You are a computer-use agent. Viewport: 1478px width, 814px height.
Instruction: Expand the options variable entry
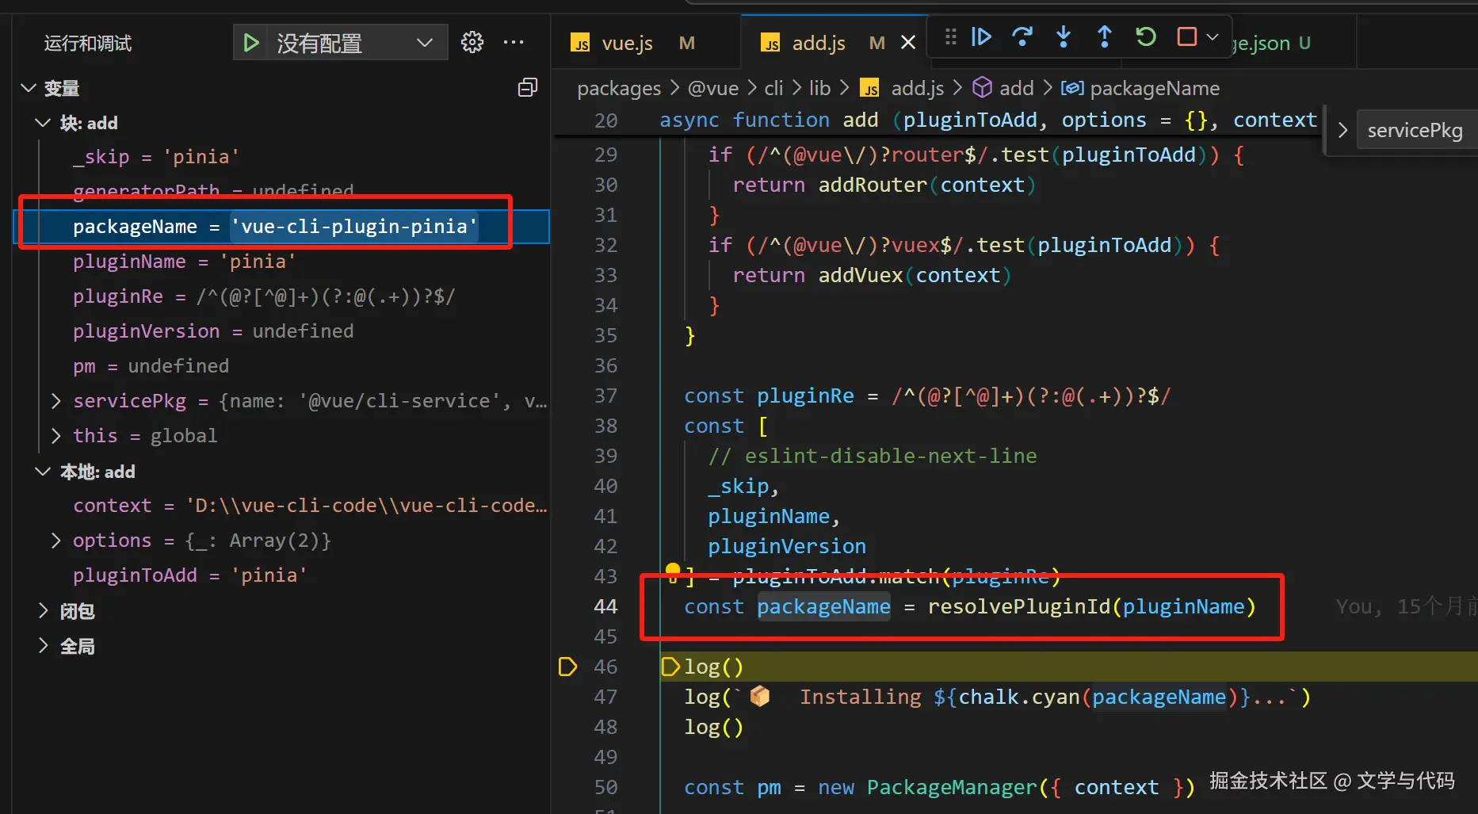[55, 541]
